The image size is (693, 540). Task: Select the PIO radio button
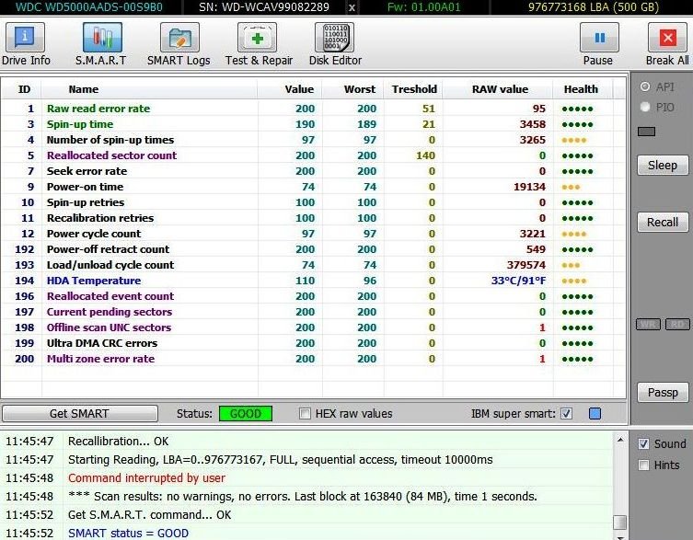coord(645,107)
